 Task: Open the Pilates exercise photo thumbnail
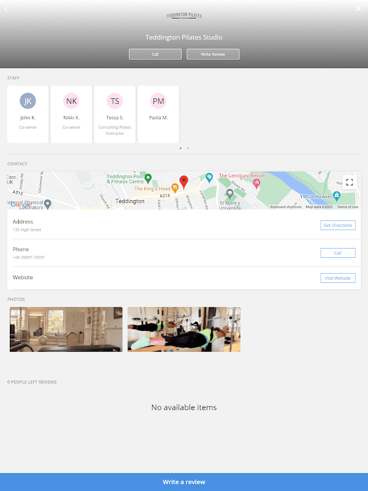pos(184,329)
